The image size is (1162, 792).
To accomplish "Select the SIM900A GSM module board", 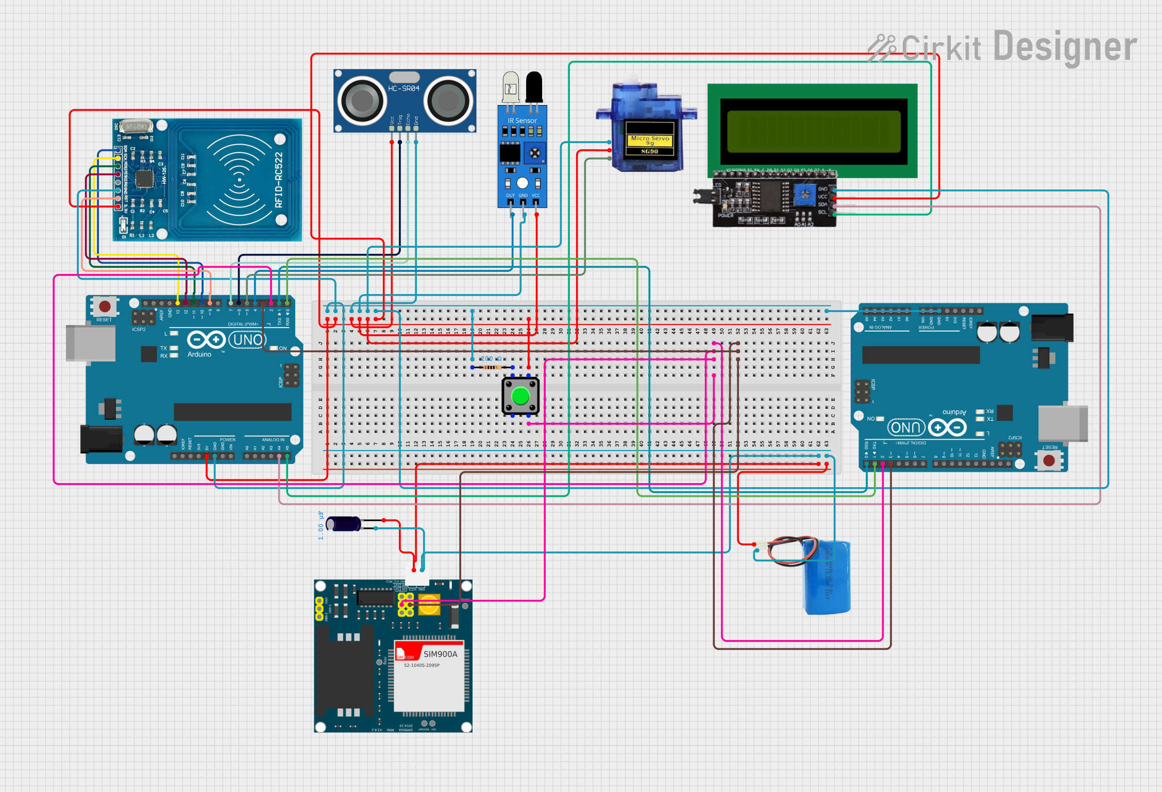I will tap(393, 656).
